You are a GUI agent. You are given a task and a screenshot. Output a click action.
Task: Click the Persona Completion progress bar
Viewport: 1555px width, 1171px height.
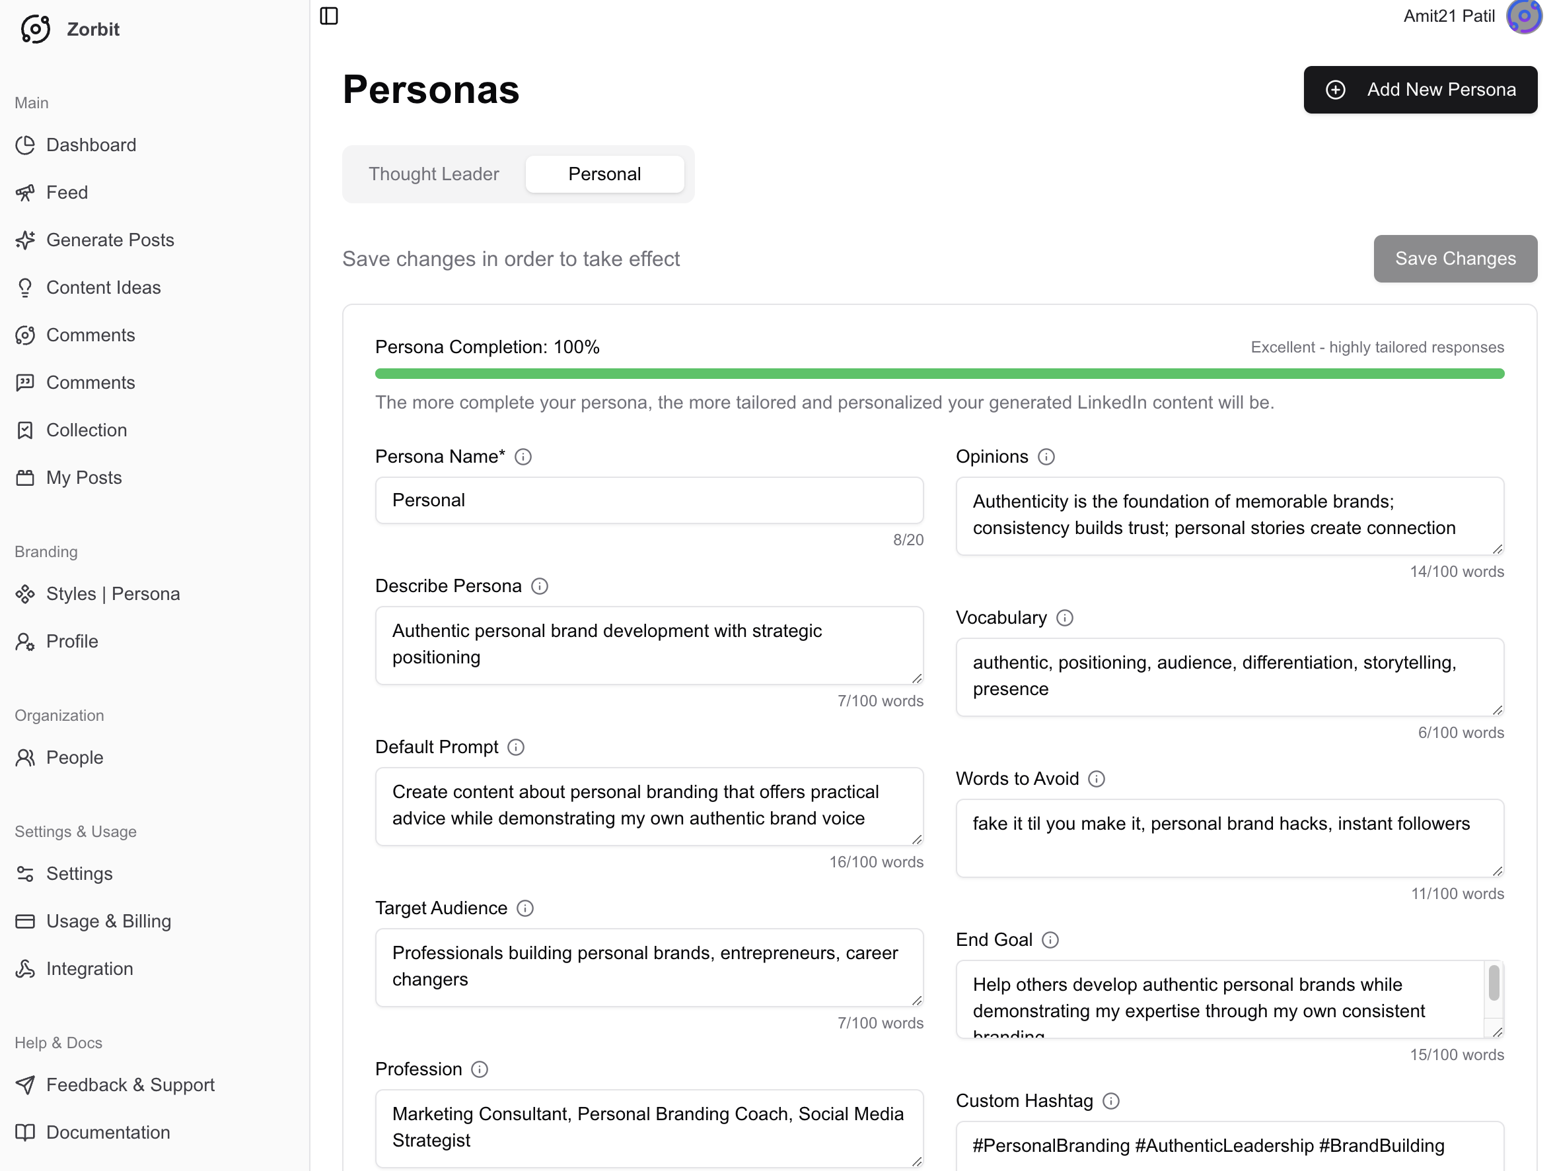(939, 373)
